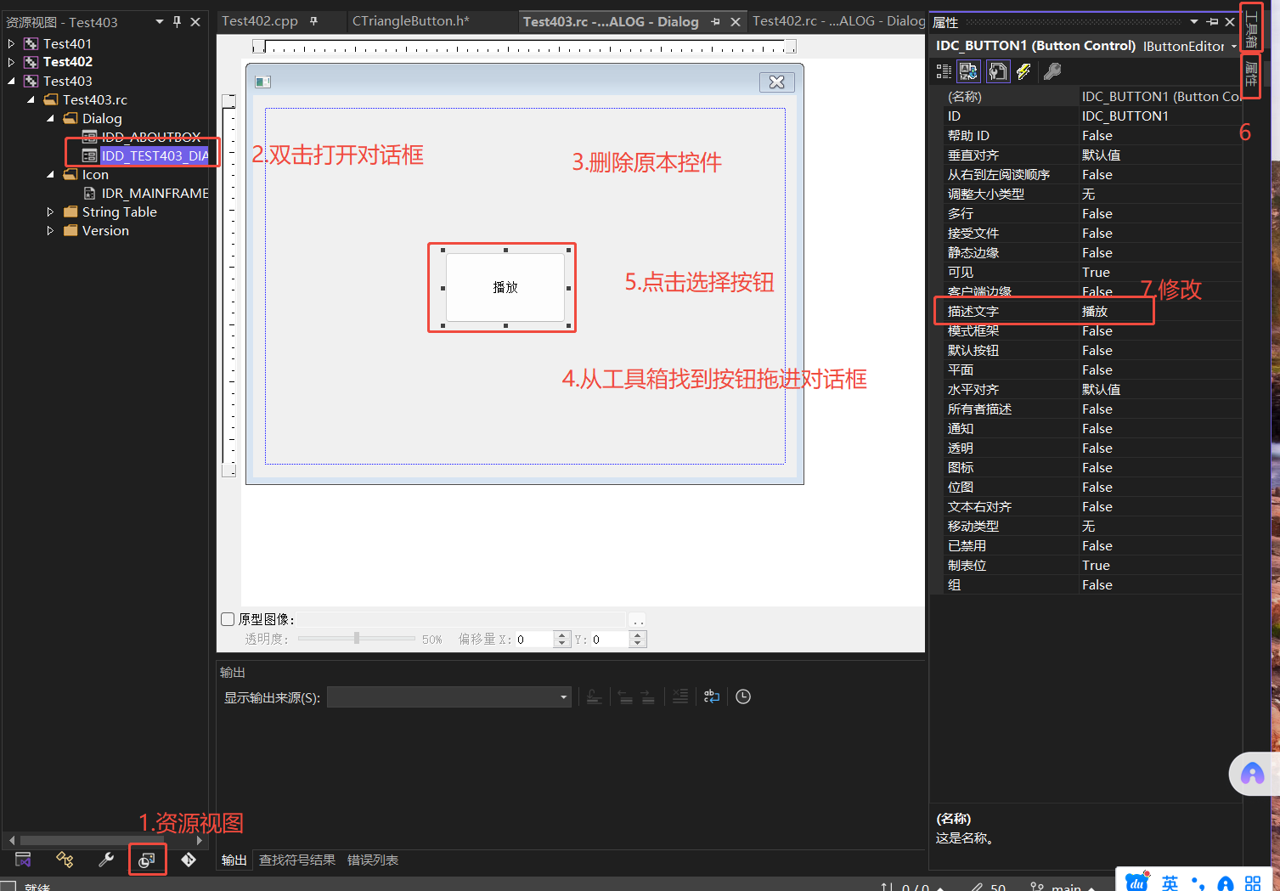The image size is (1280, 891).
Task: Pin the Resource View panel
Action: pyautogui.click(x=177, y=22)
